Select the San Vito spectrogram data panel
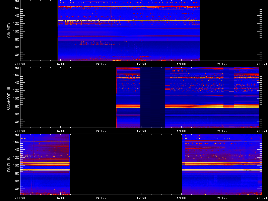 click(x=141, y=30)
